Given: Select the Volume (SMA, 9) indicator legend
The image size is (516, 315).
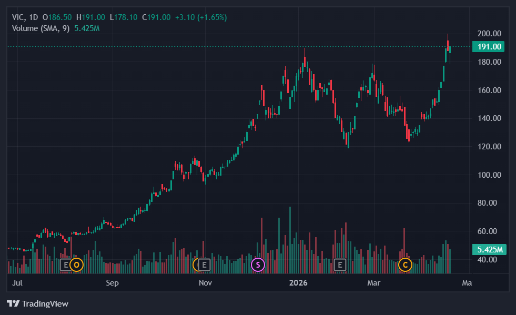Looking at the screenshot, I should click(41, 28).
